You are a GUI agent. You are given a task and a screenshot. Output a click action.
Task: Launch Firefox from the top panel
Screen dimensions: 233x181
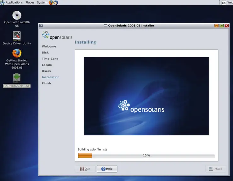coord(51,3)
